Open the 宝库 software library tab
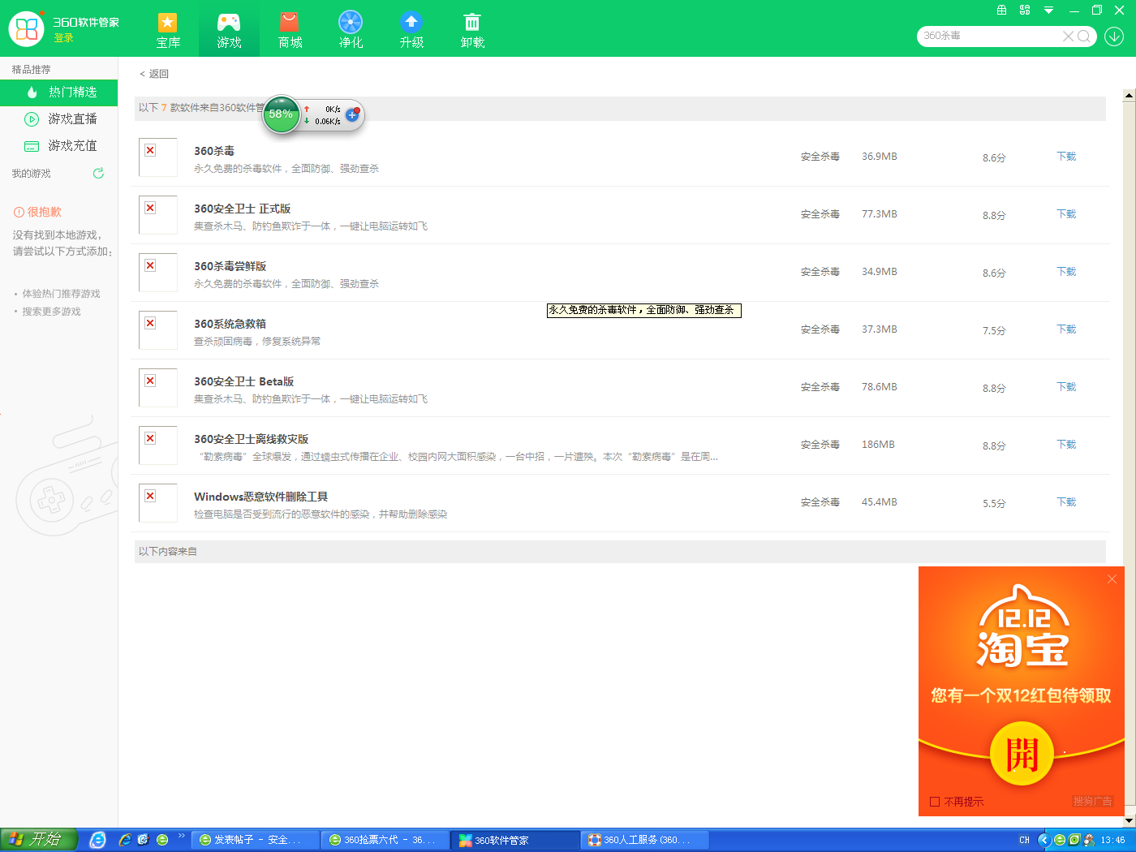Image resolution: width=1136 pixels, height=852 pixels. pos(168,30)
